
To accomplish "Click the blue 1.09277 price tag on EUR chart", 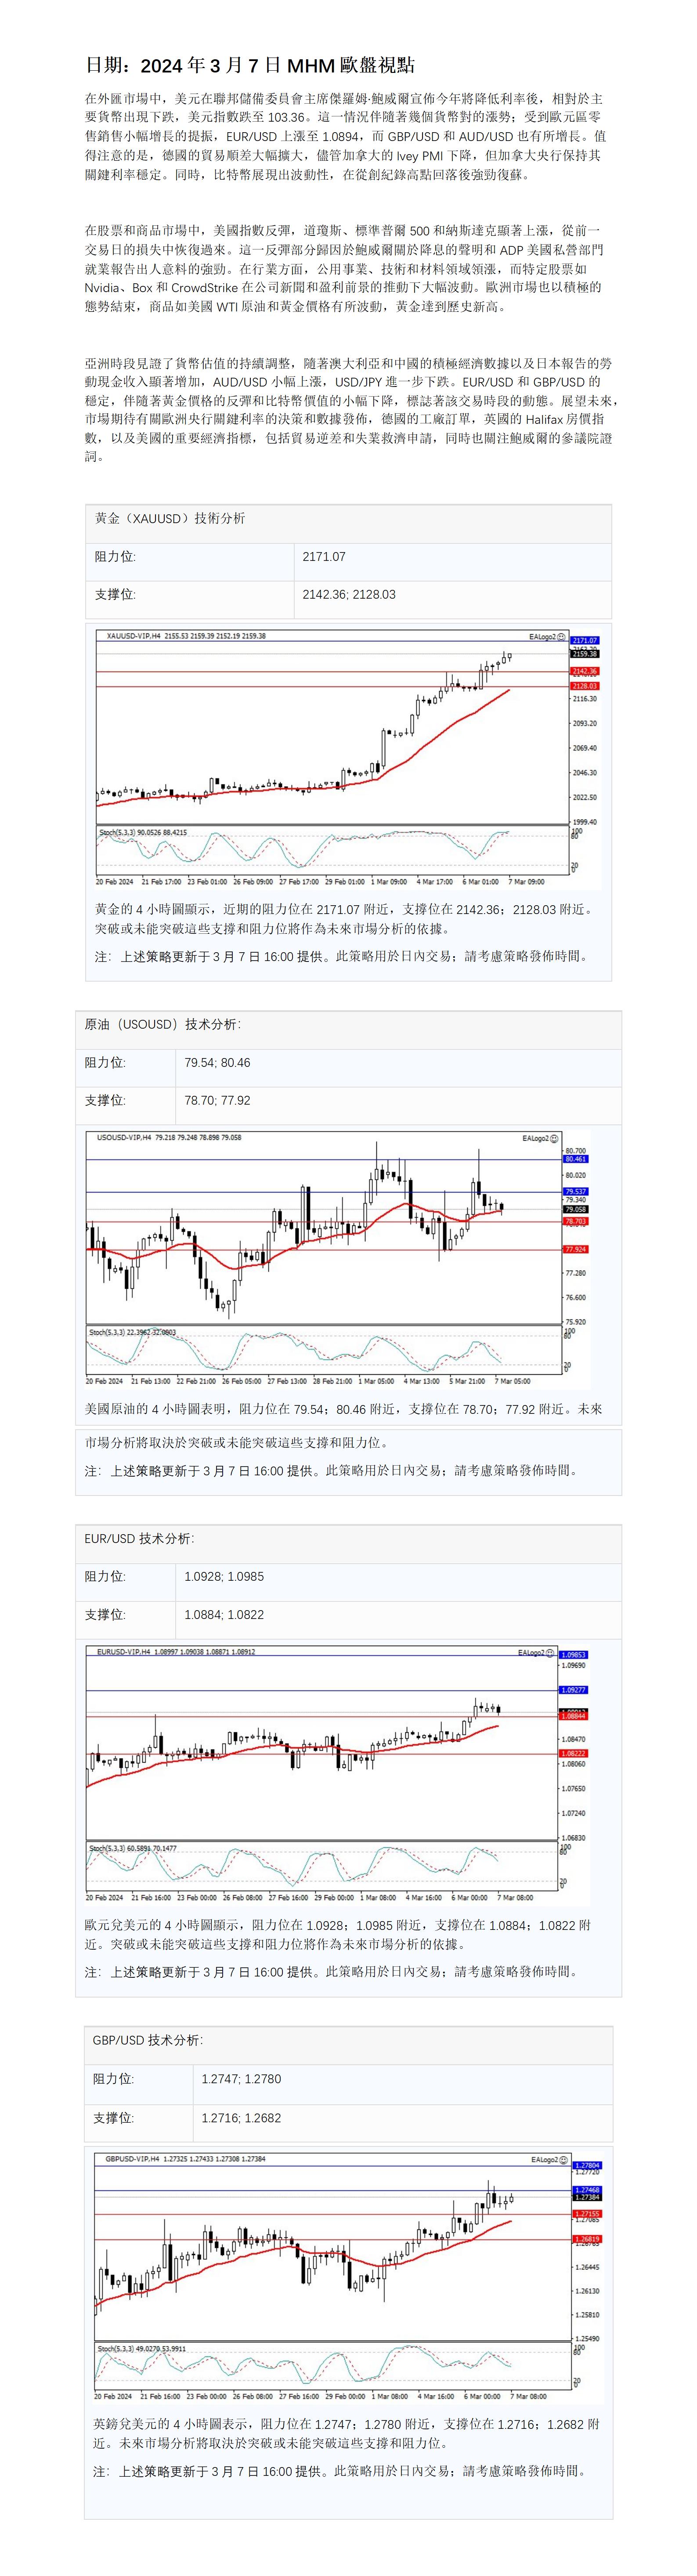I will [x=574, y=1690].
